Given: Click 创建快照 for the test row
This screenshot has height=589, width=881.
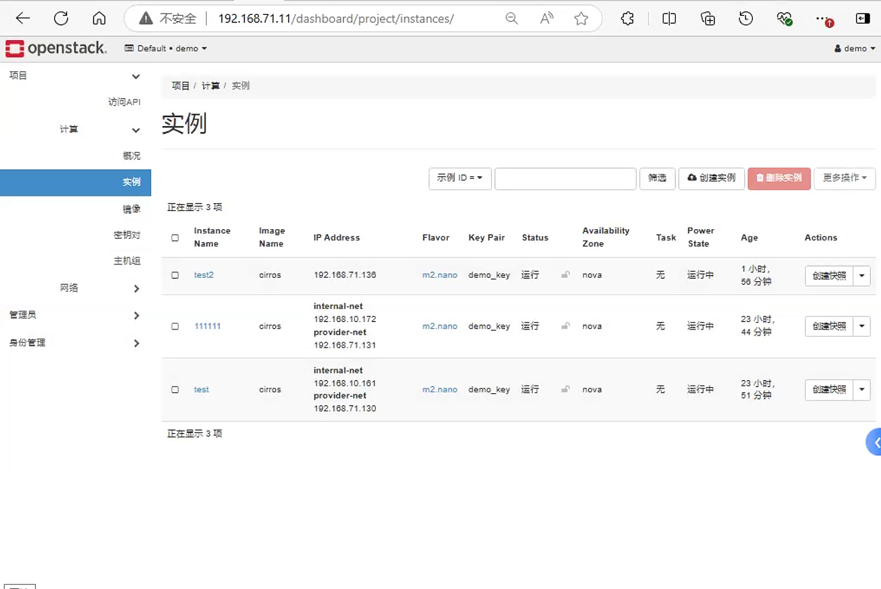Looking at the screenshot, I should click(x=829, y=390).
